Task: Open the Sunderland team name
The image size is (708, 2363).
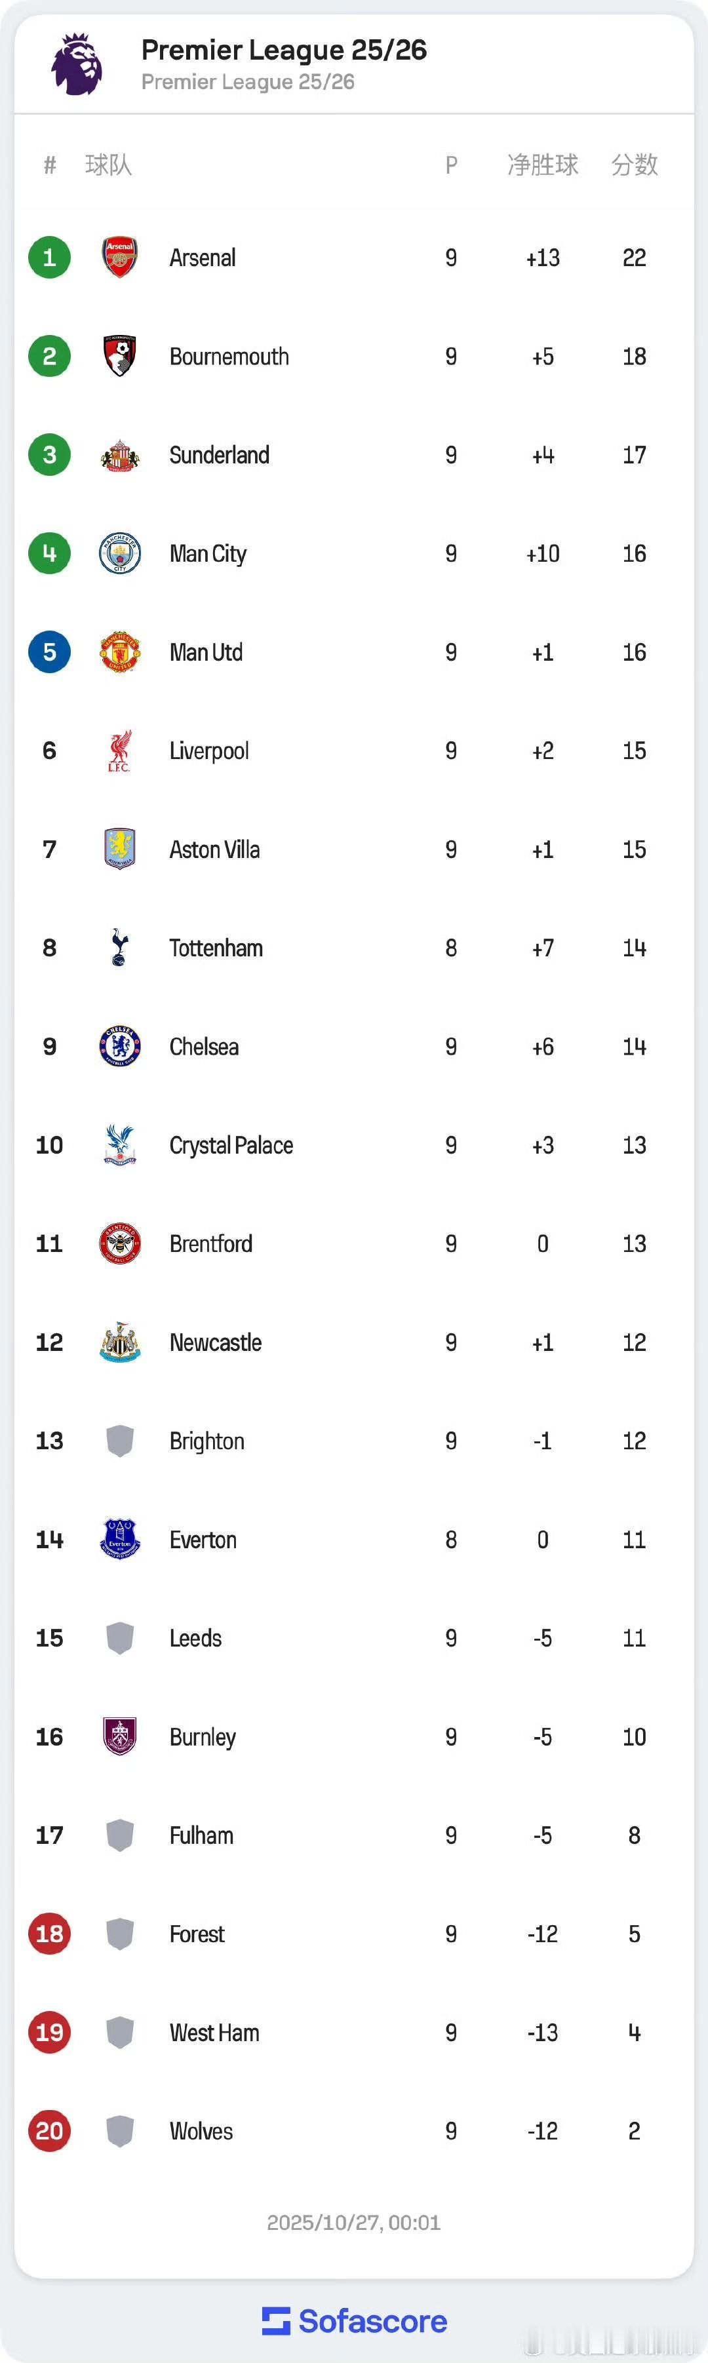Action: [x=219, y=455]
